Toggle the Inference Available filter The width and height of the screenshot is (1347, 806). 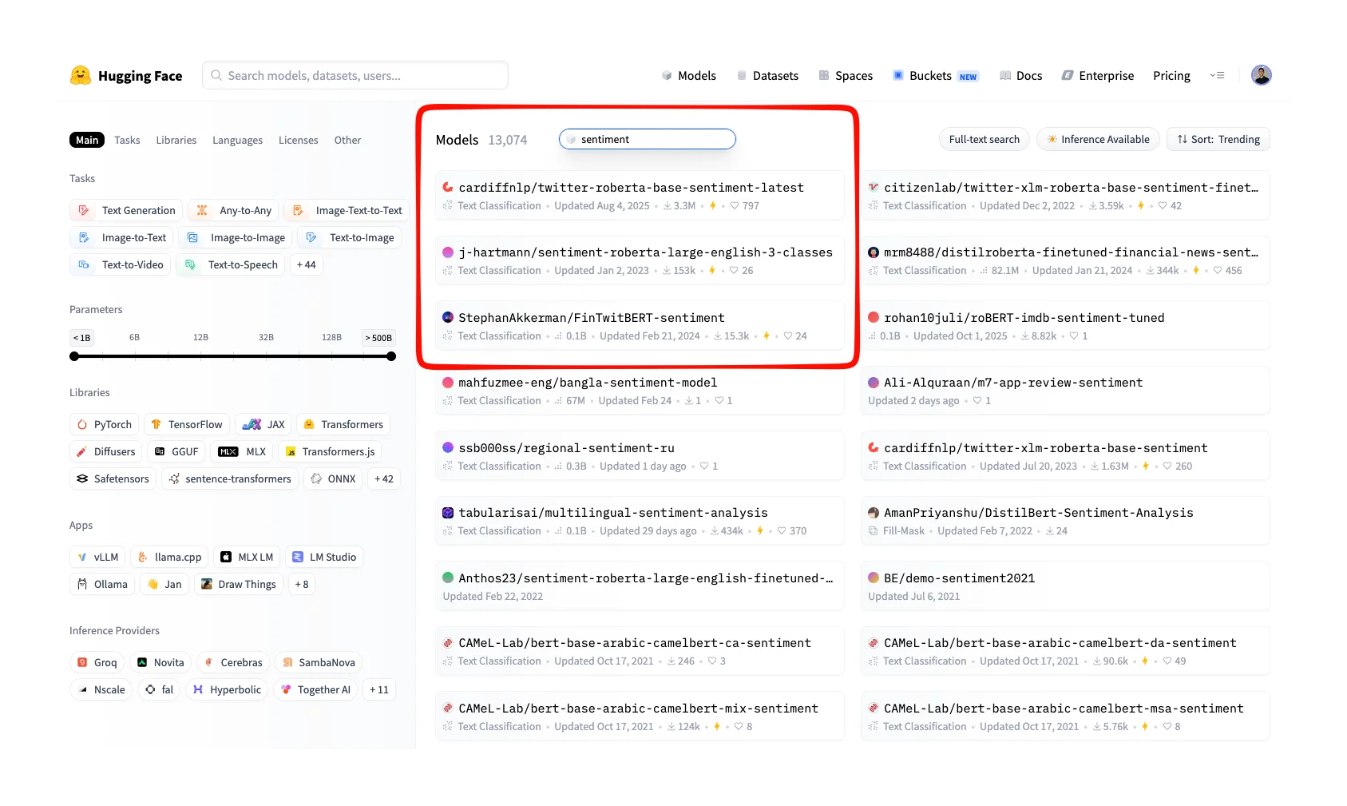click(x=1098, y=139)
